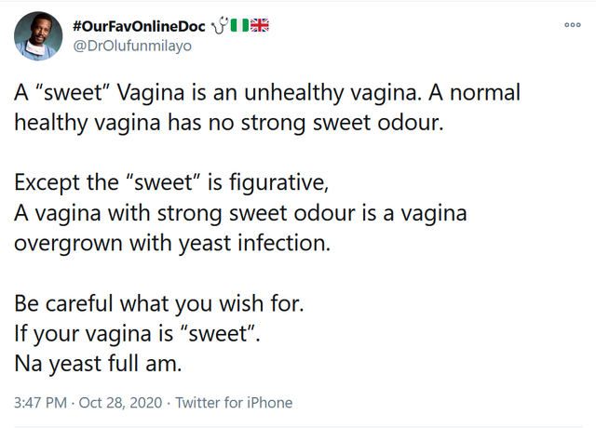Click the 'Be careful what you wish for' line
596x428 pixels.
[x=159, y=304]
